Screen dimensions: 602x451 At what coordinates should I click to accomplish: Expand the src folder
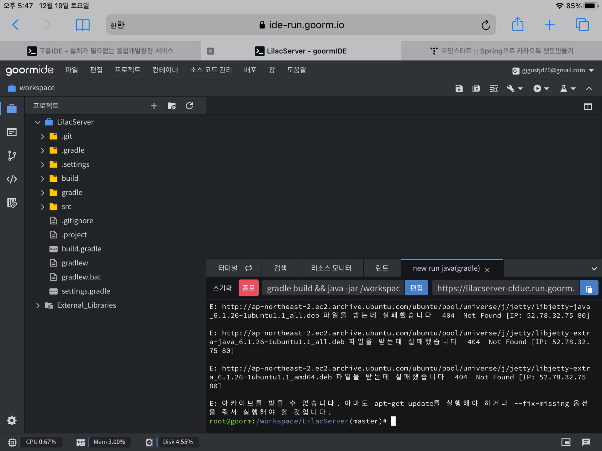43,207
